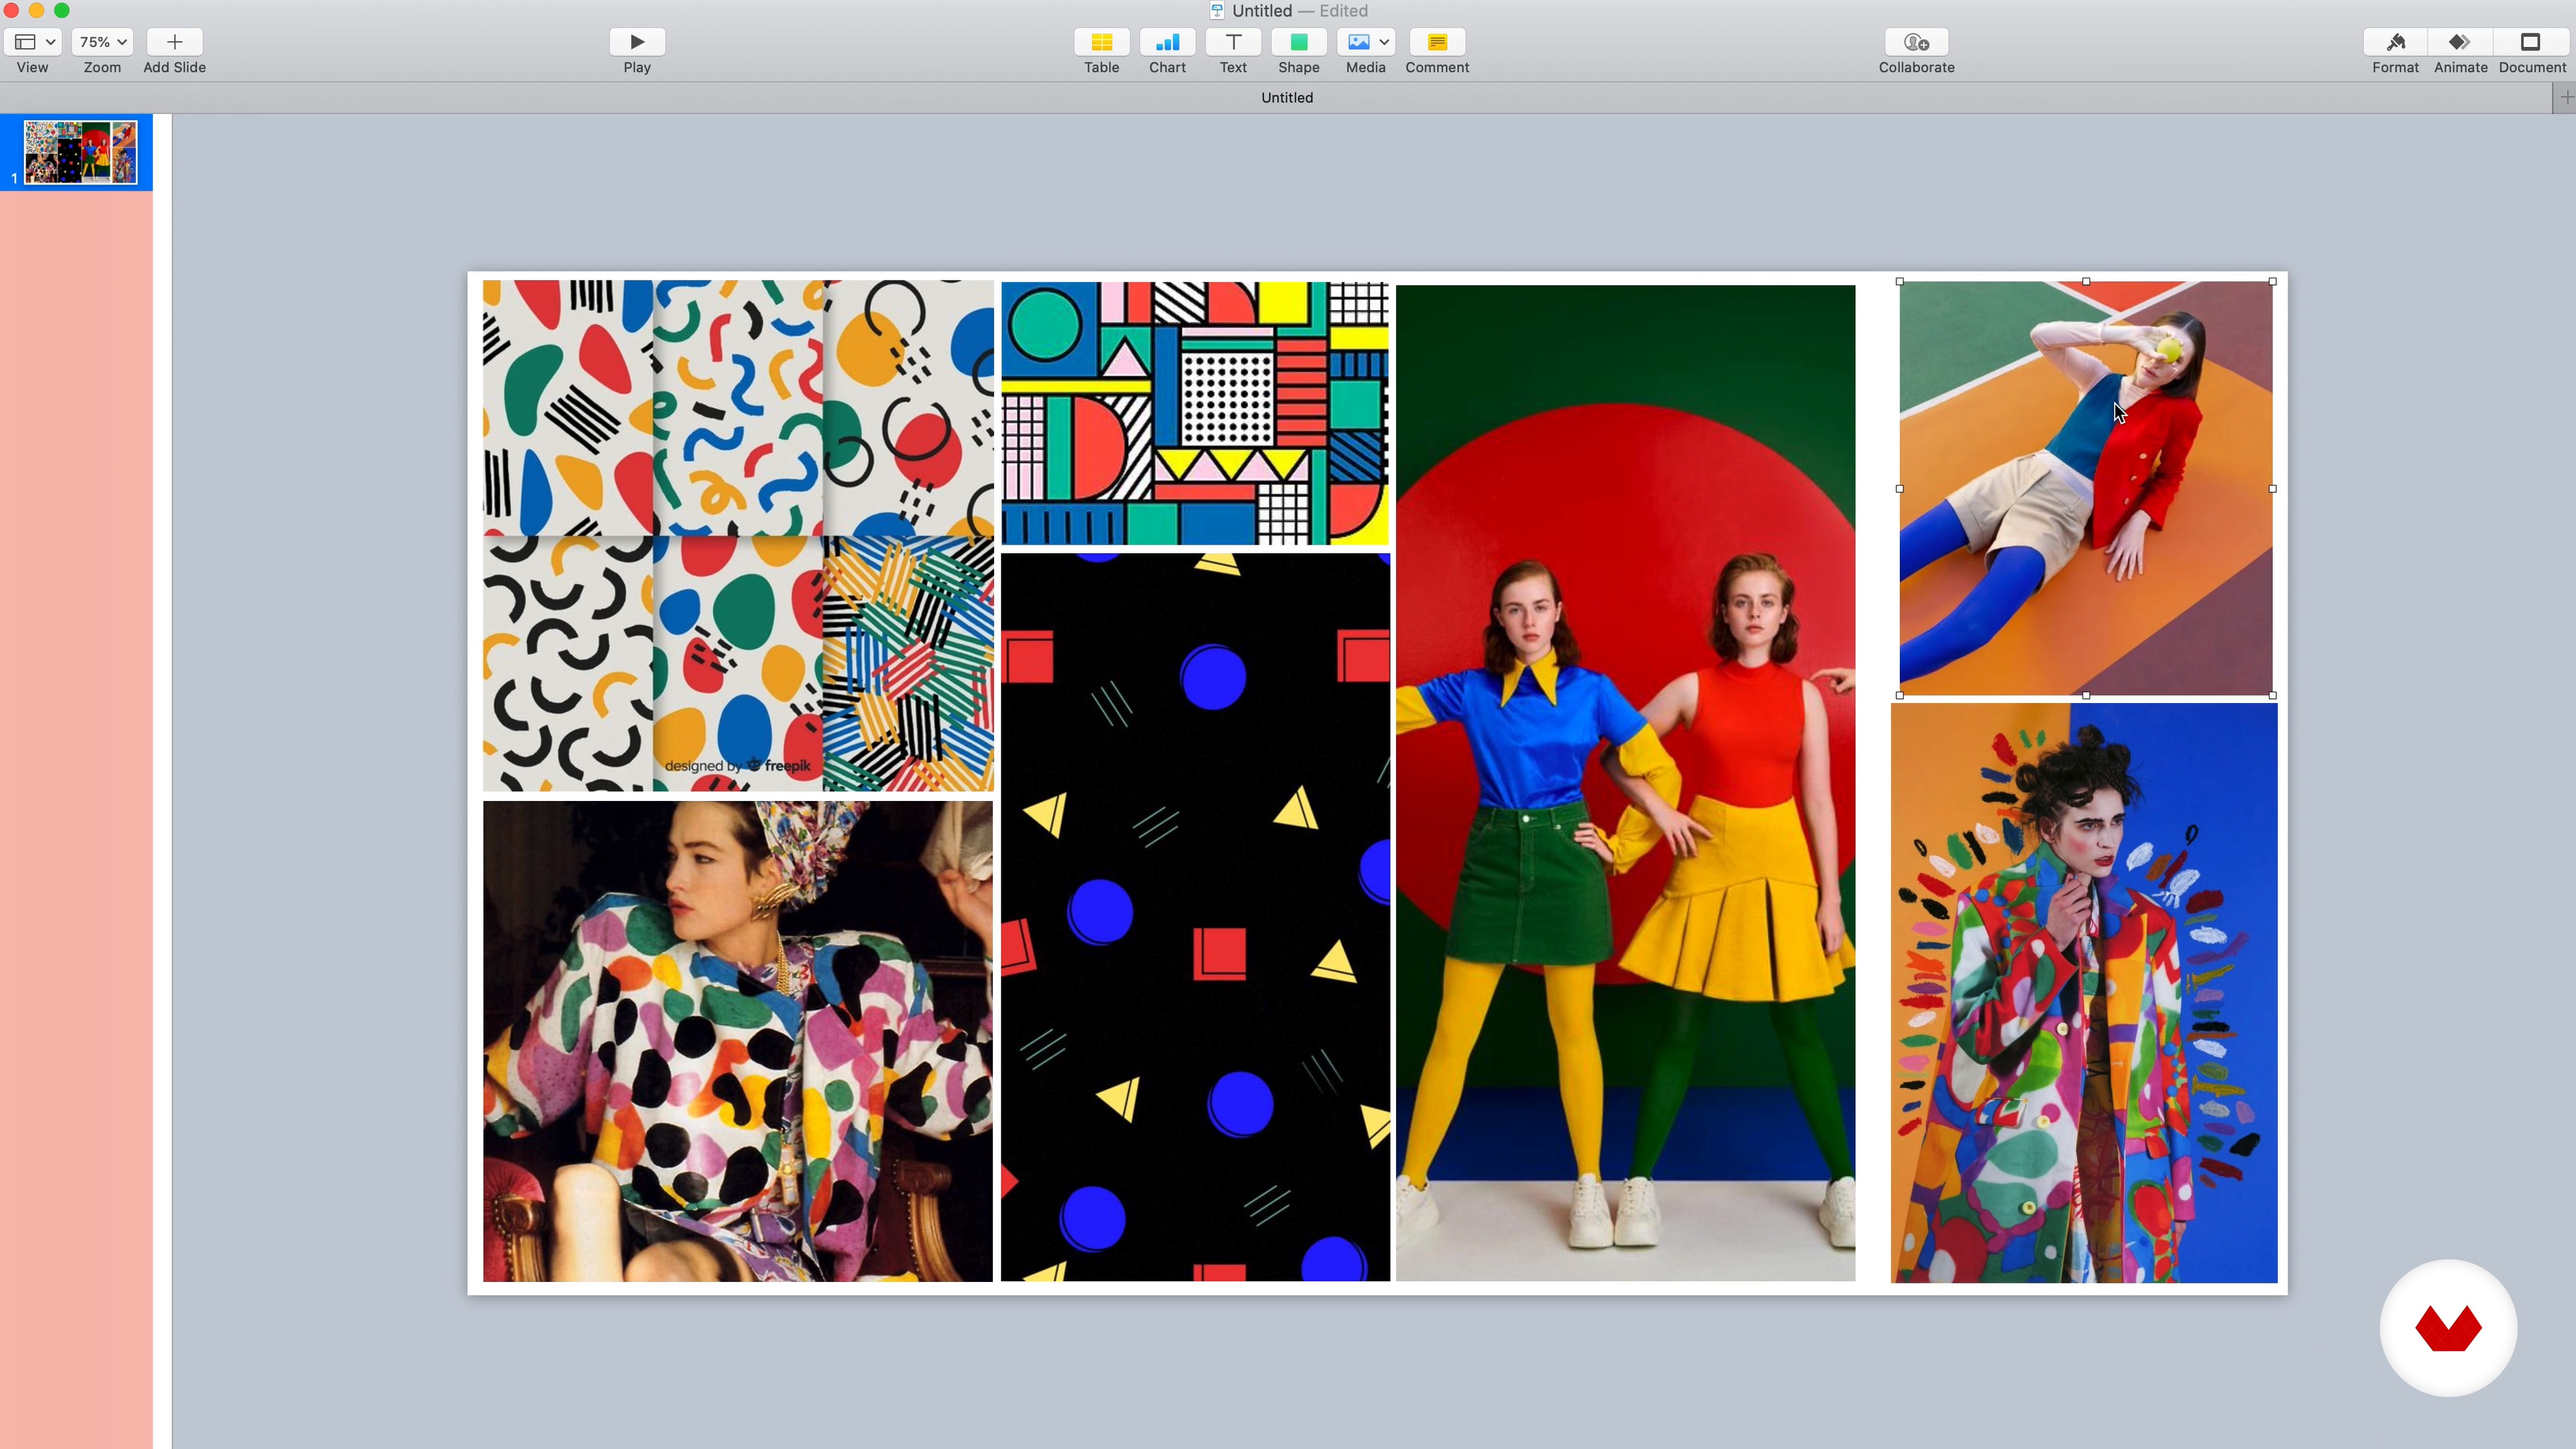Screen dimensions: 2576x1449
Task: Select the geometric Bauhaus pattern image
Action: coord(1195,414)
